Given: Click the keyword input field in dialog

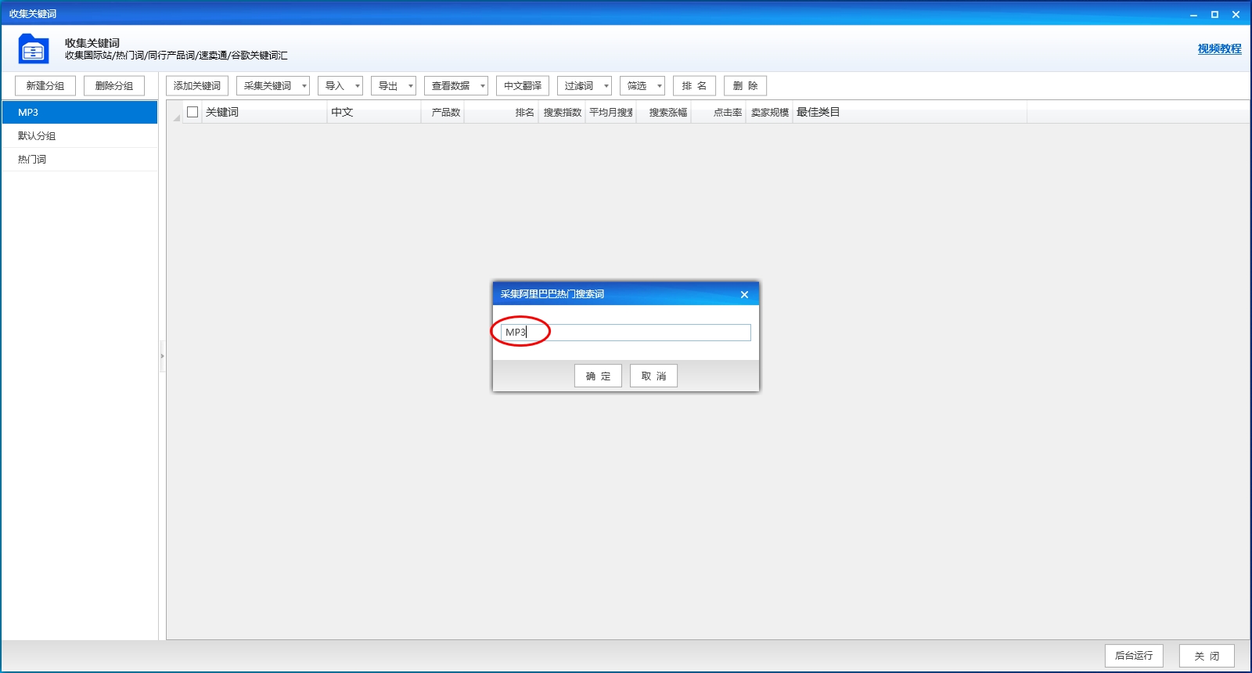Looking at the screenshot, I should pos(626,333).
